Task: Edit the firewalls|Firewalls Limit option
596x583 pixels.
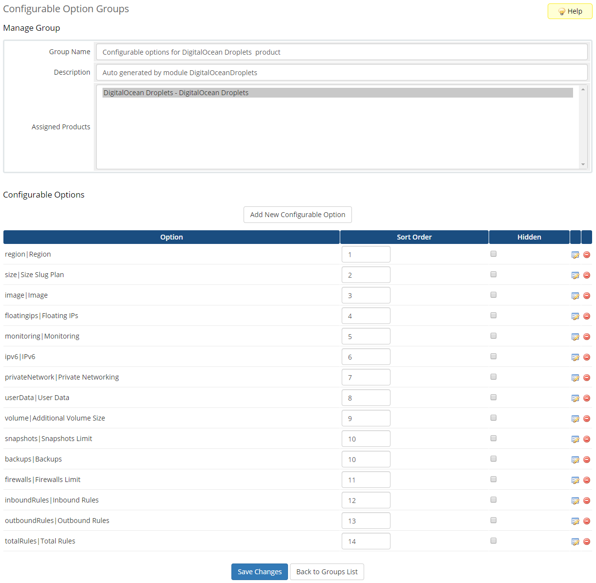Action: click(x=575, y=480)
